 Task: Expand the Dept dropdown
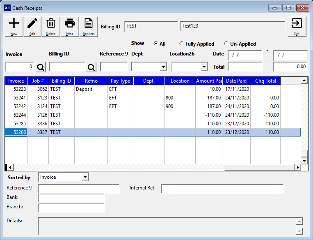[x=163, y=67]
